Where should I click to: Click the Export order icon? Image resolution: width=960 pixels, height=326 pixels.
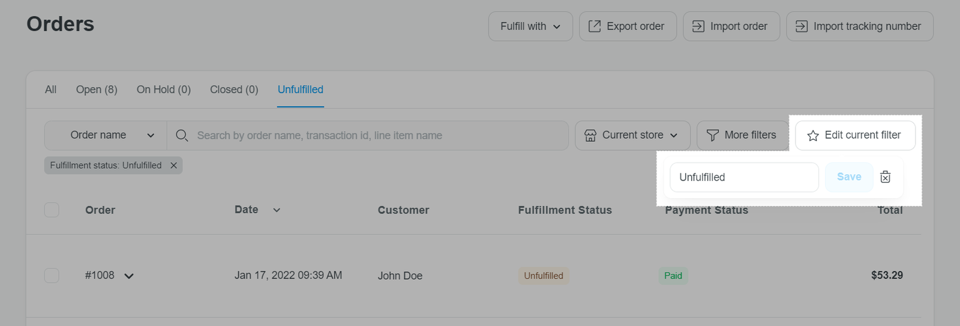point(594,26)
